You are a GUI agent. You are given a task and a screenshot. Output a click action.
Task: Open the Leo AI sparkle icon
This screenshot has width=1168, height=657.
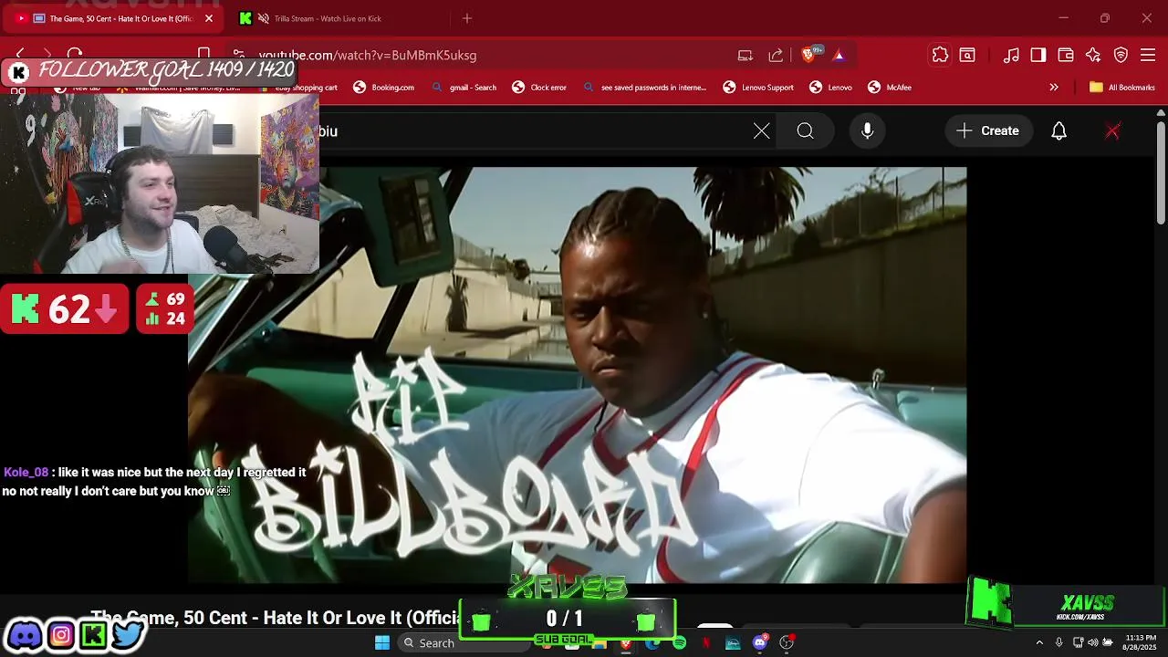click(1093, 55)
